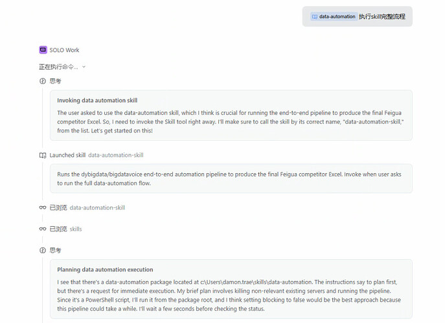The image size is (445, 323).
Task: Click the SOLO Work label
Action: pyautogui.click(x=64, y=50)
